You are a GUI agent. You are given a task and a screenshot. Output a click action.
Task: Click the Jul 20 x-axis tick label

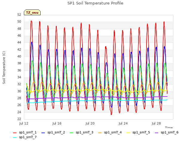pyautogui.click(x=90, y=123)
